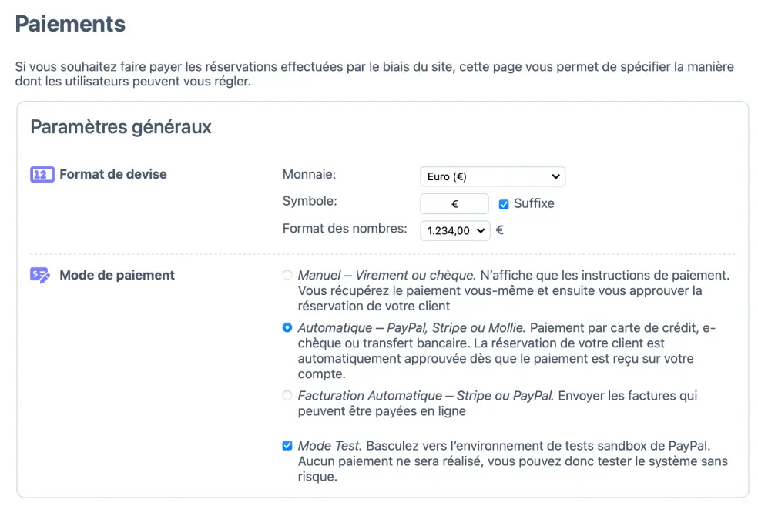The image size is (758, 506).
Task: Select the Manuel payment mode radio button
Action: pos(287,275)
